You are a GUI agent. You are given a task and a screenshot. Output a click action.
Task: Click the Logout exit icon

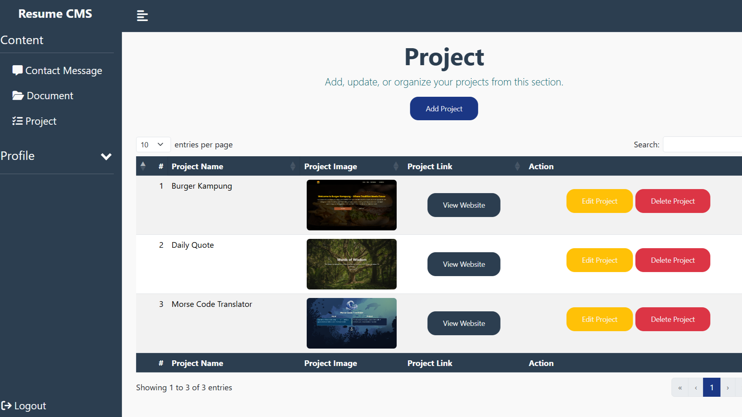(x=7, y=405)
